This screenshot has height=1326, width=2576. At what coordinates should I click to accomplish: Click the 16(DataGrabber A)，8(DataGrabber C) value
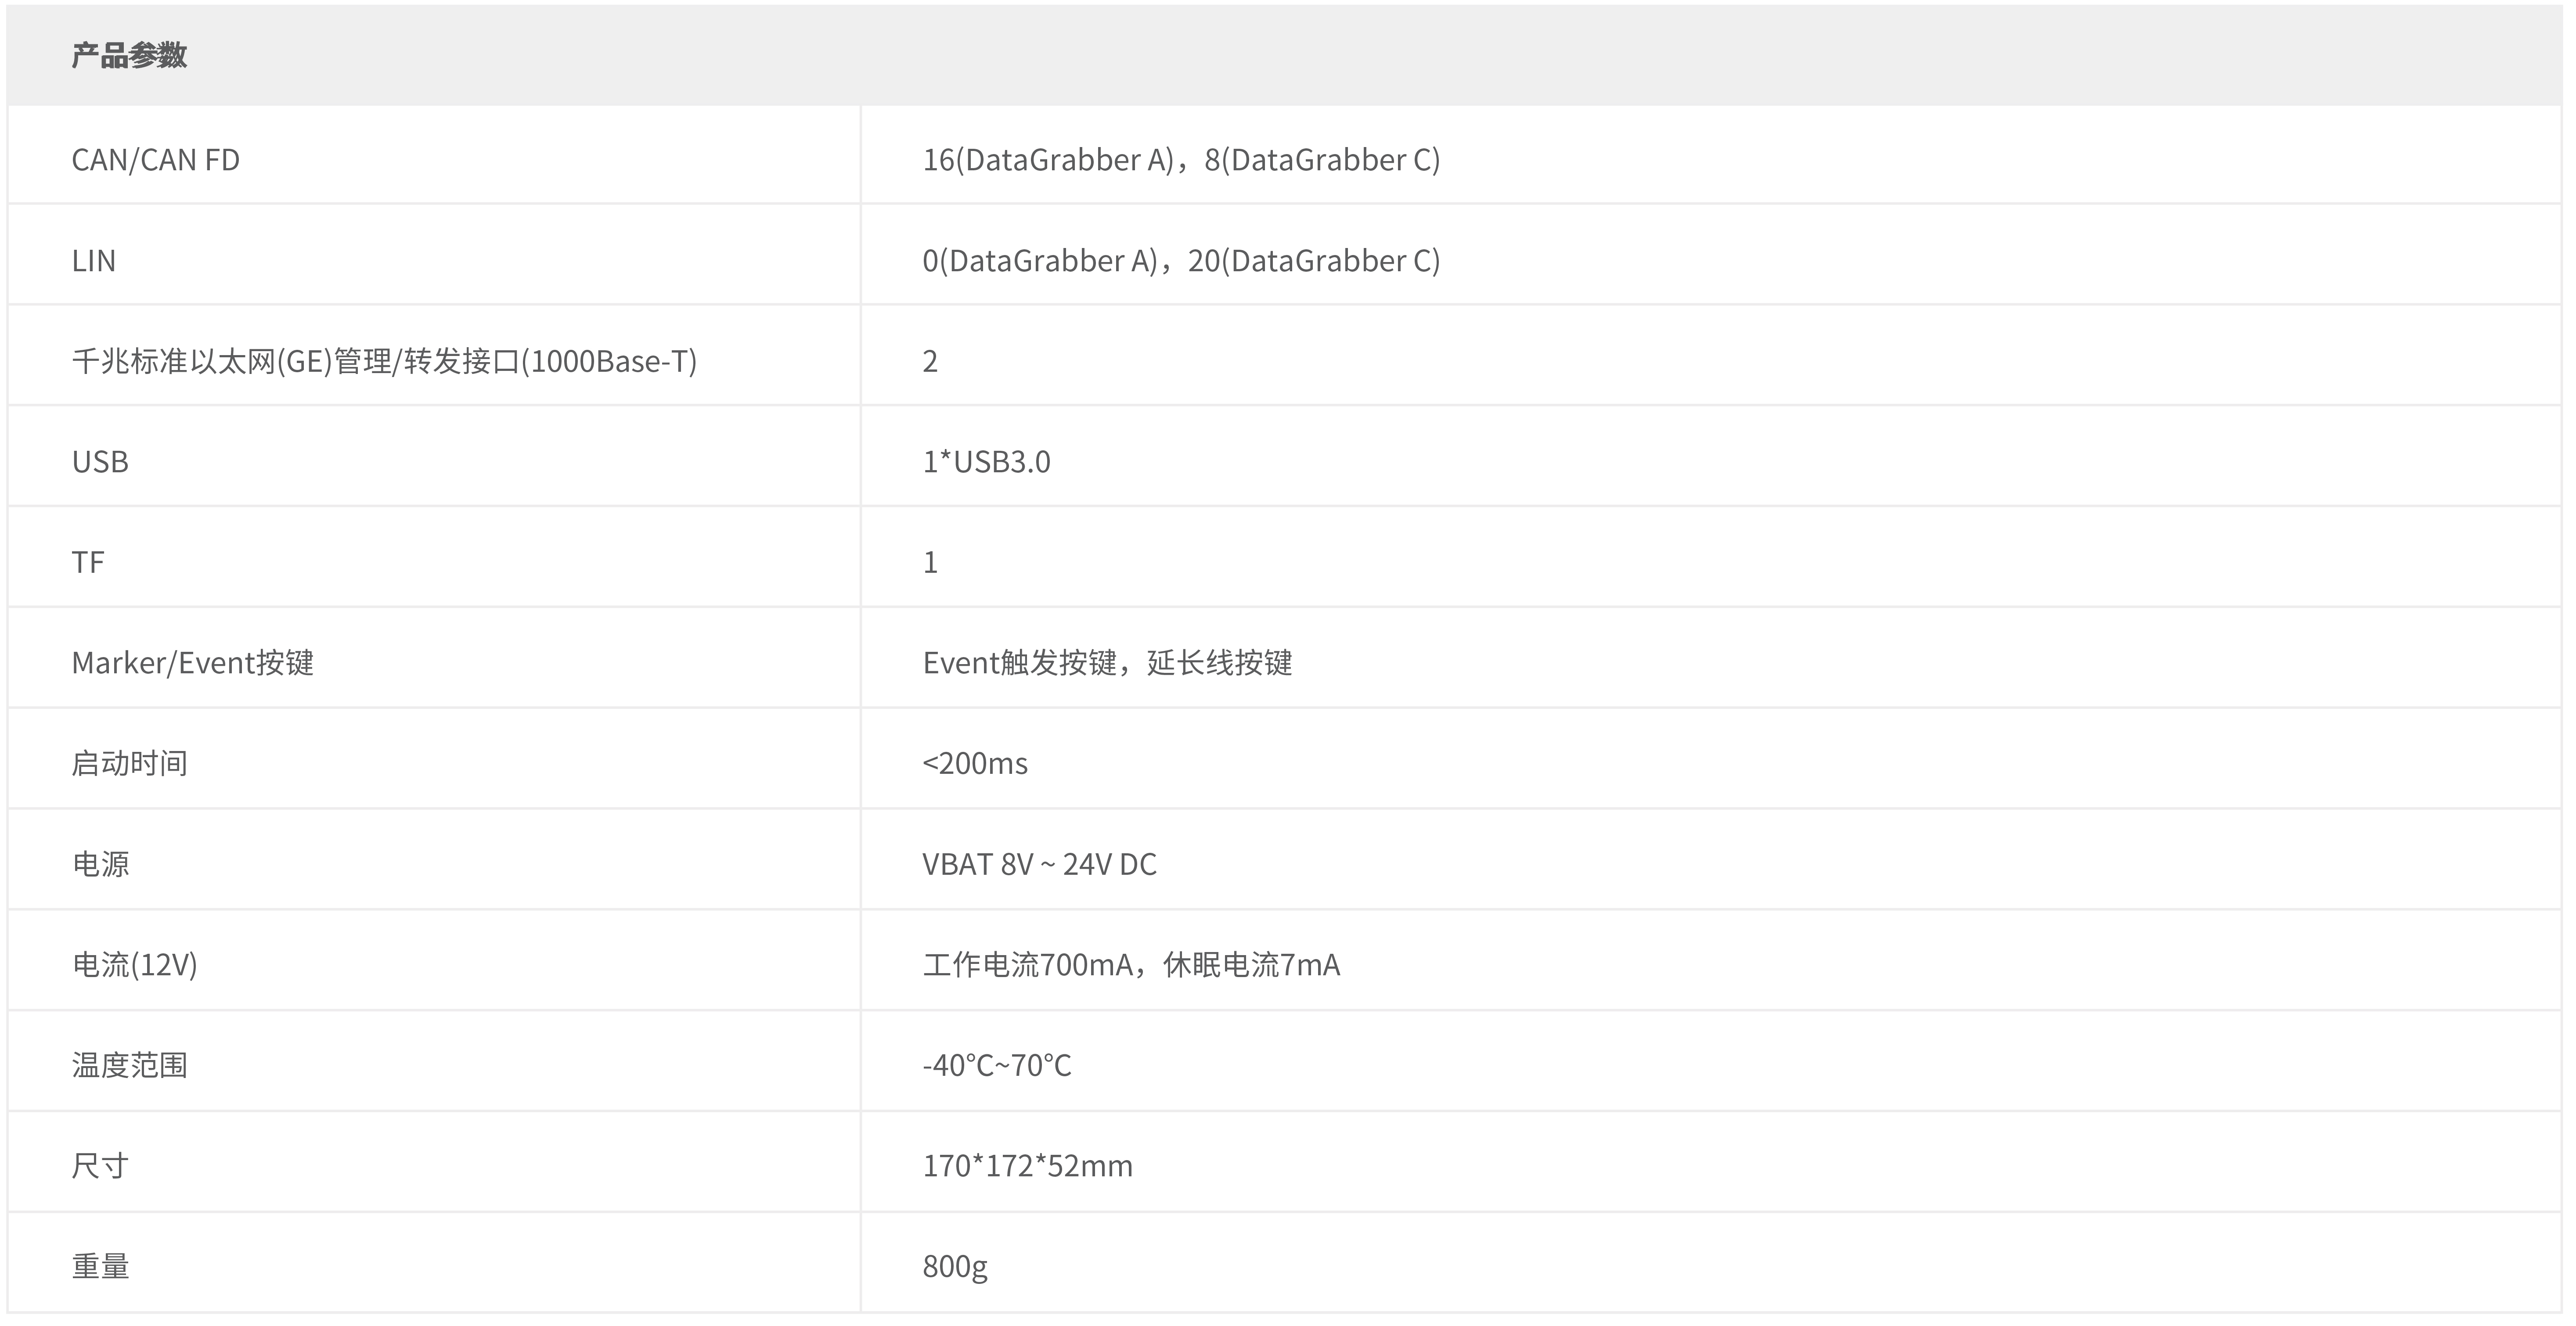(x=1181, y=160)
